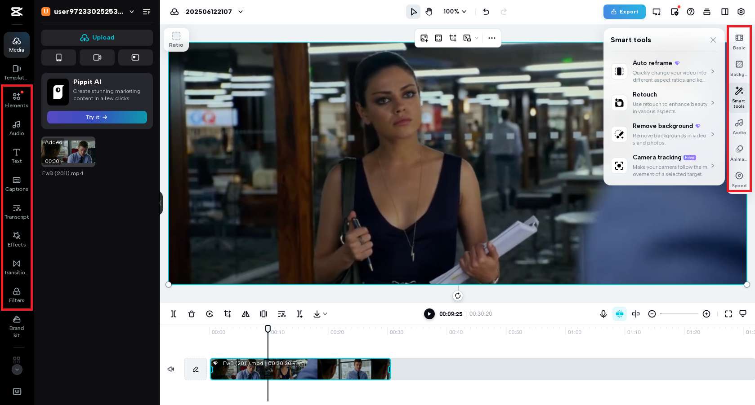This screenshot has width=755, height=405.
Task: Open the three-dot more menu above canvas
Action: (x=492, y=38)
